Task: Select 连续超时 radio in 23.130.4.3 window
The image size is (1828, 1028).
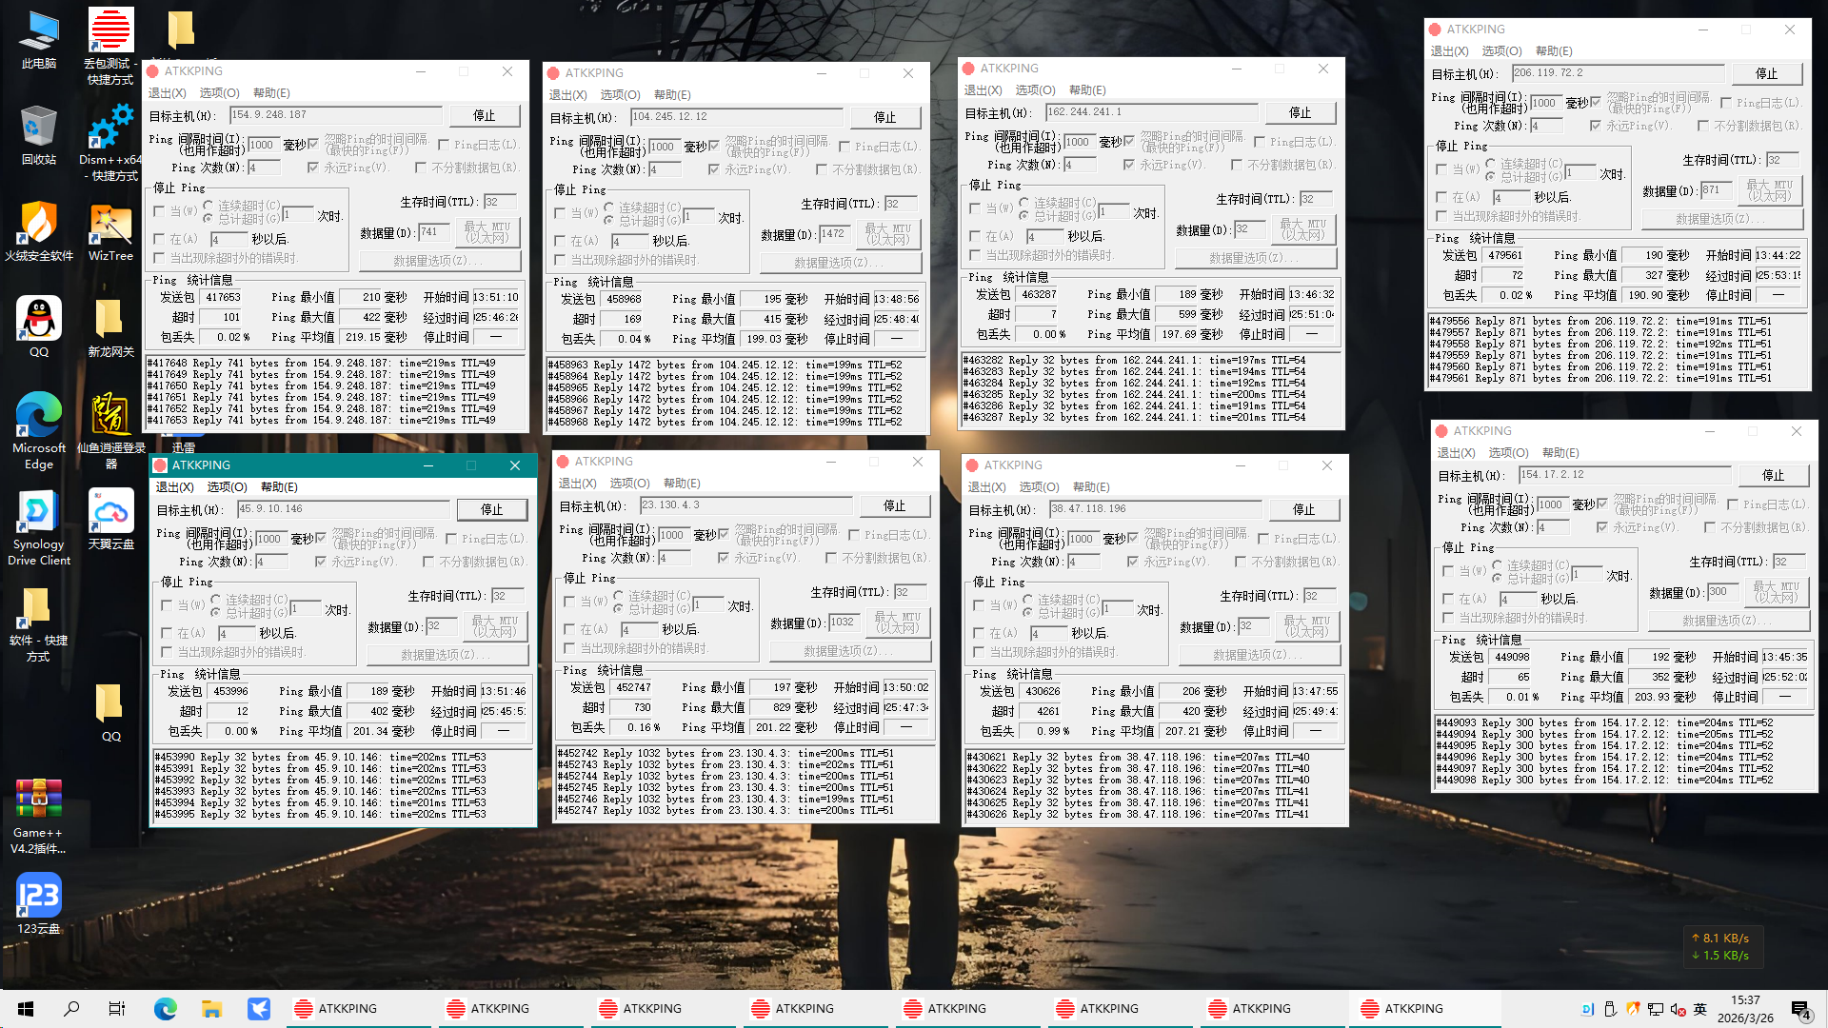Action: pyautogui.click(x=619, y=596)
